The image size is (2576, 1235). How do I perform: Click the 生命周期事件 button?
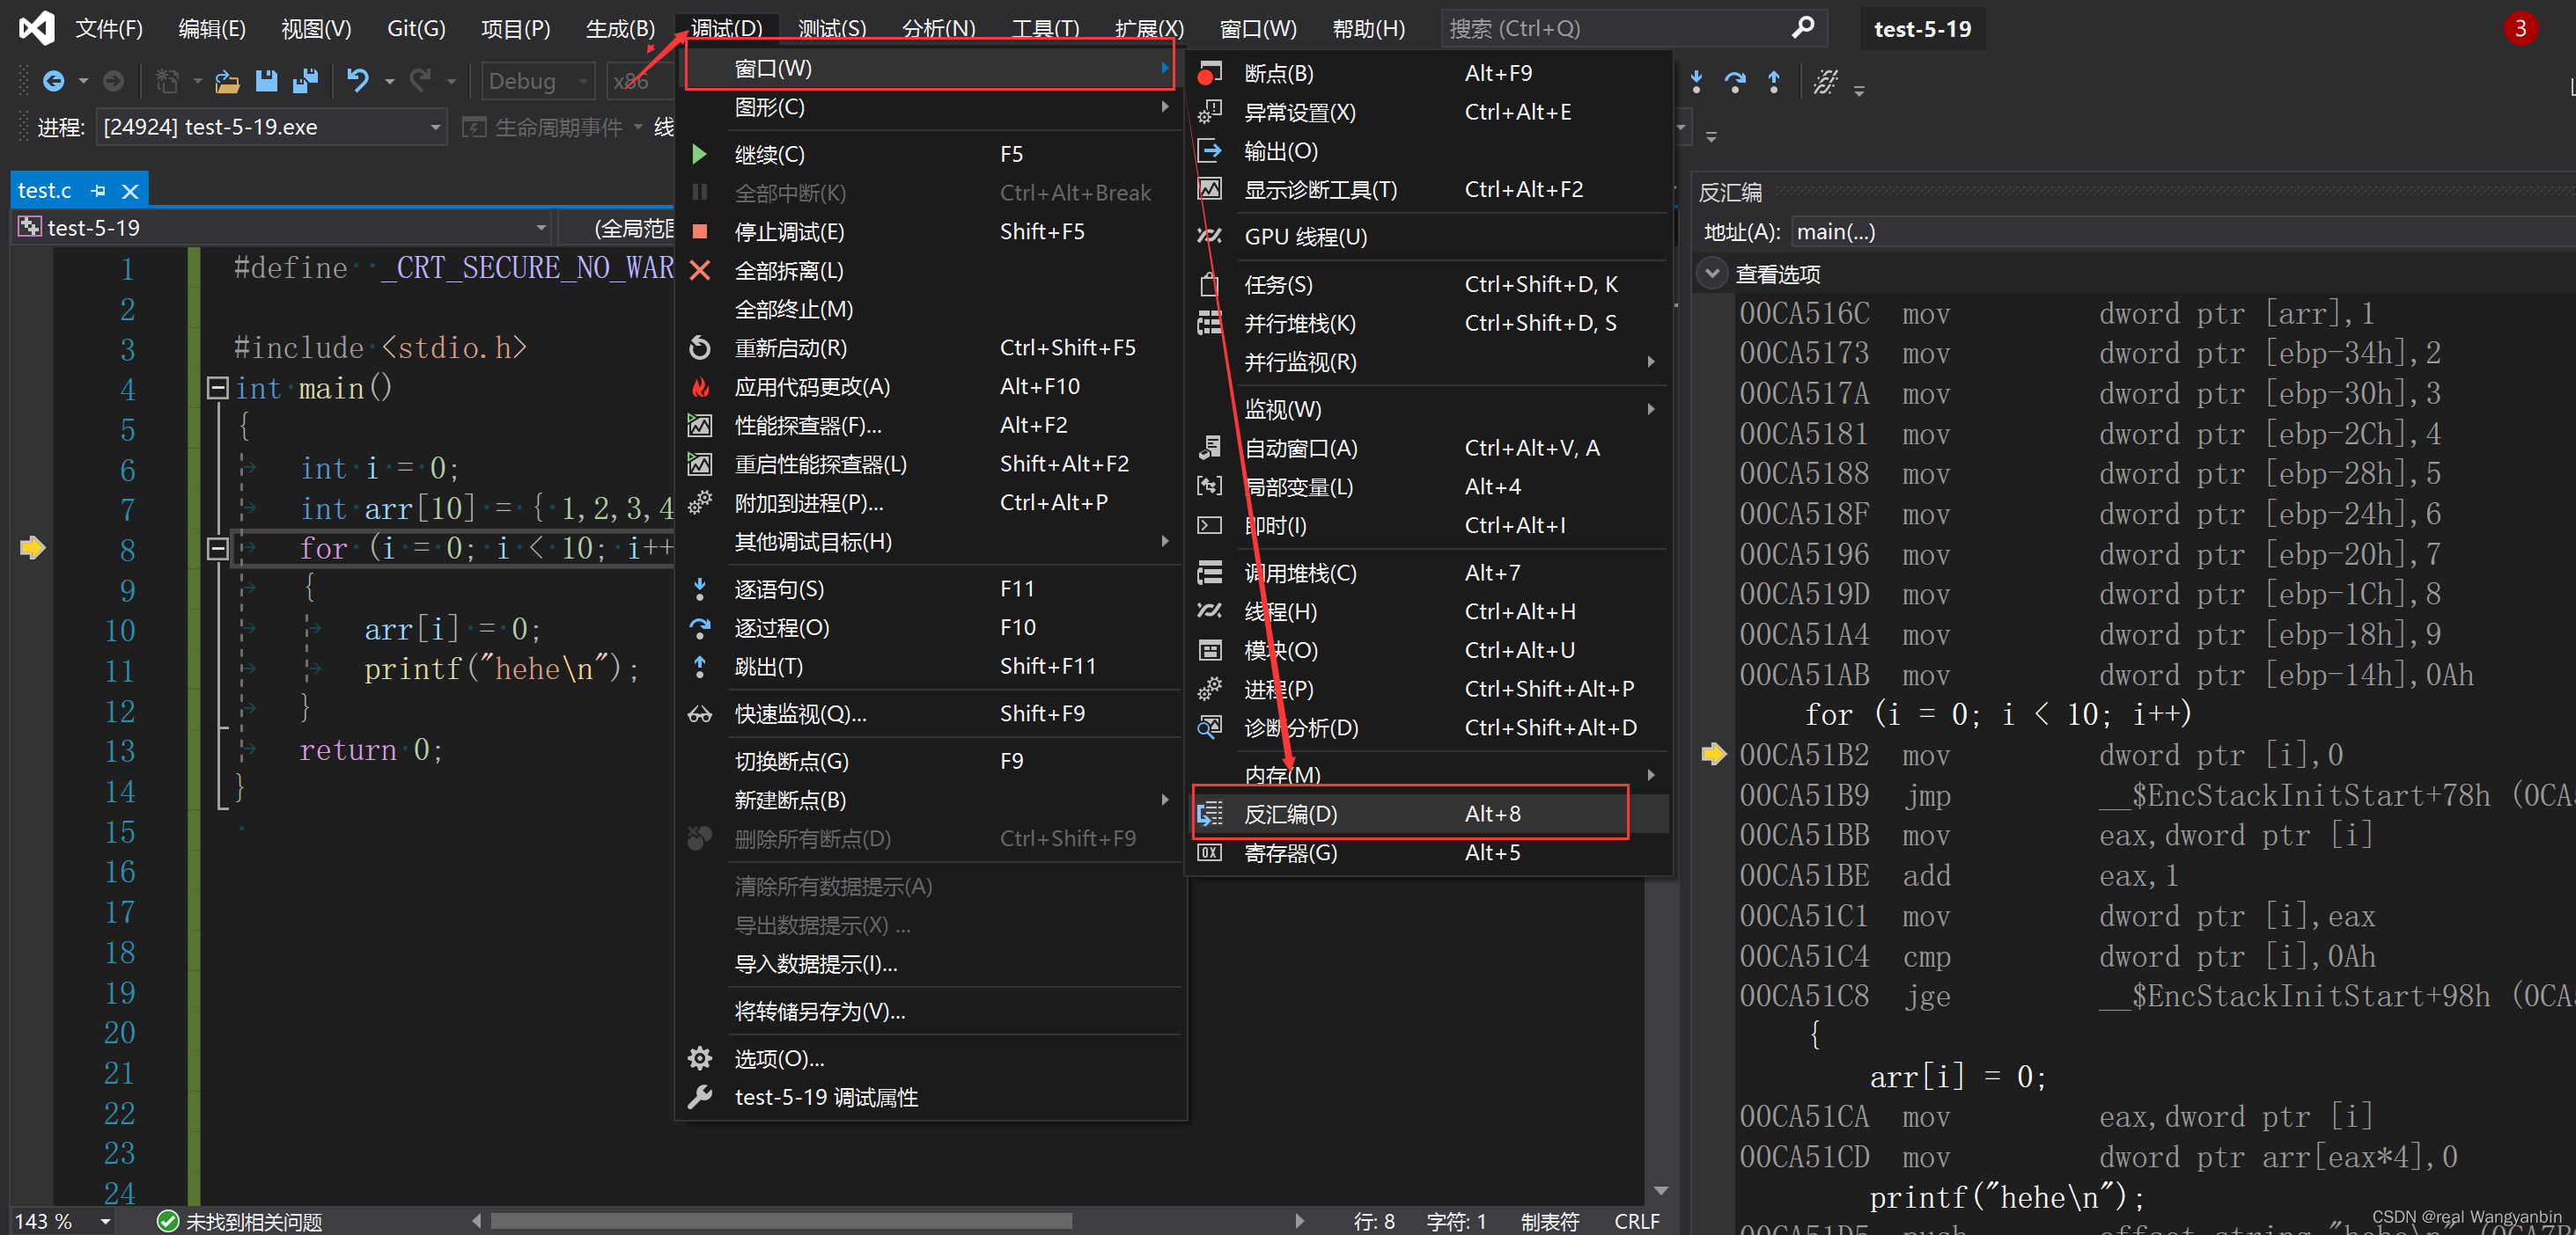pyautogui.click(x=544, y=127)
